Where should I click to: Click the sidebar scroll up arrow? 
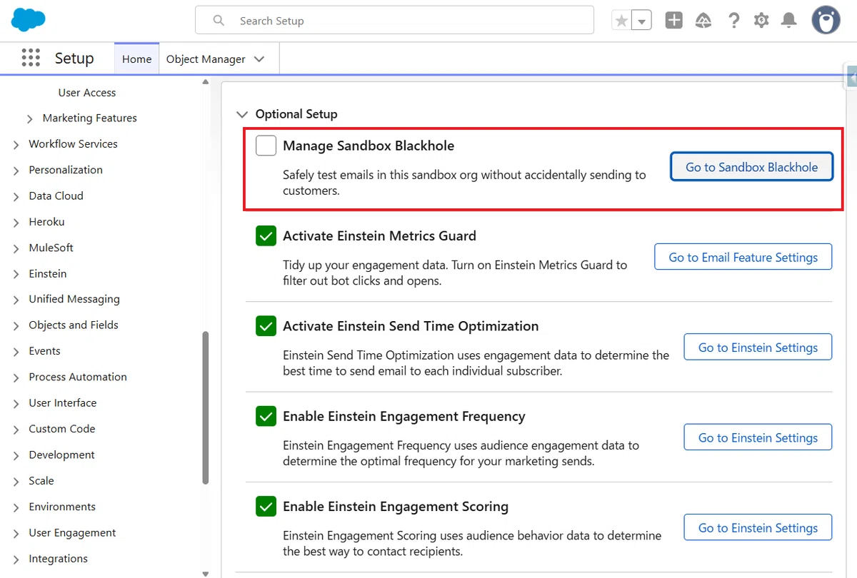tap(206, 82)
